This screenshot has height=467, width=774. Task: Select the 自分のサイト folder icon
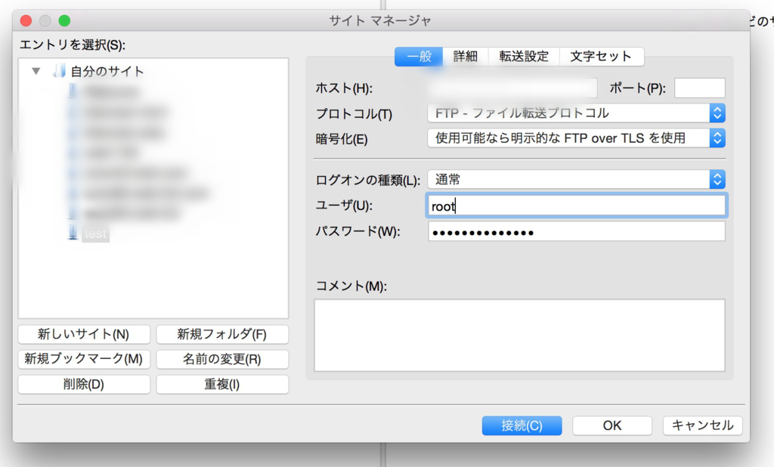point(60,71)
